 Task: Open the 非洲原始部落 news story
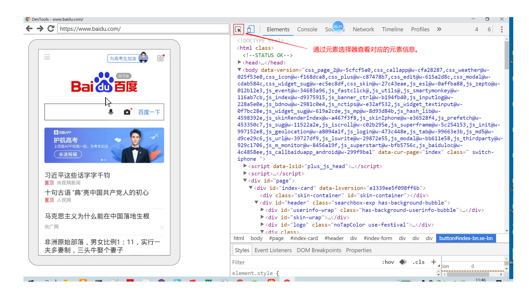102,246
